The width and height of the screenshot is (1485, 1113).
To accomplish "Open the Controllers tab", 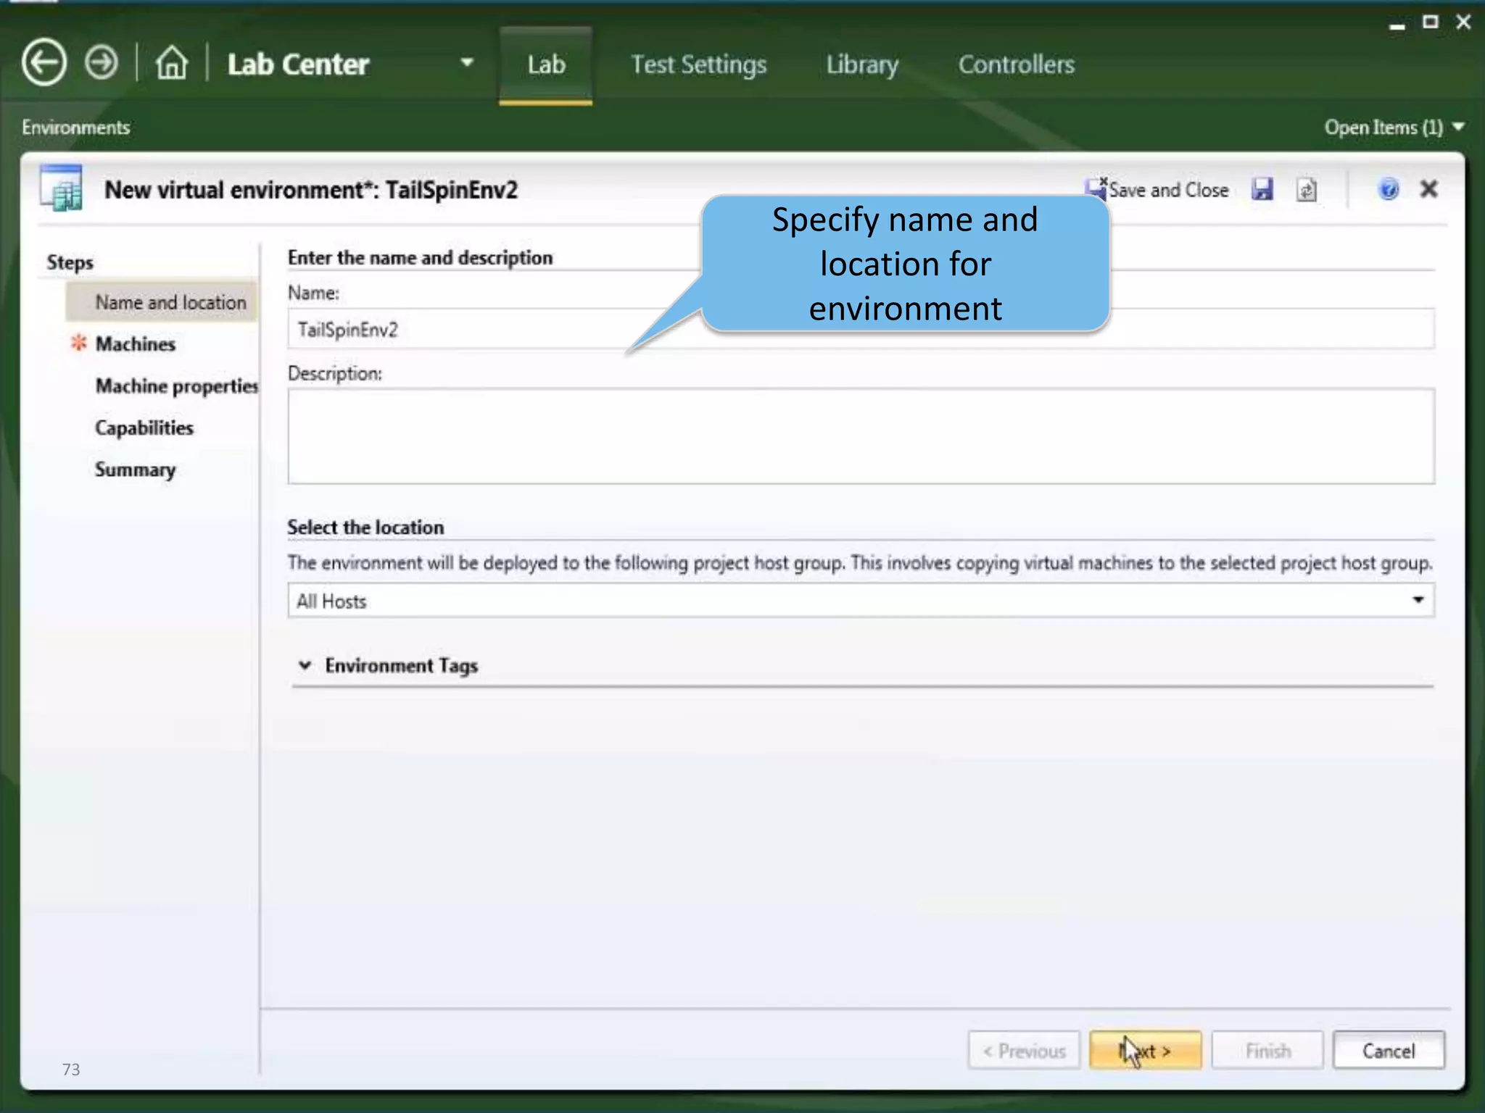I will (1016, 65).
